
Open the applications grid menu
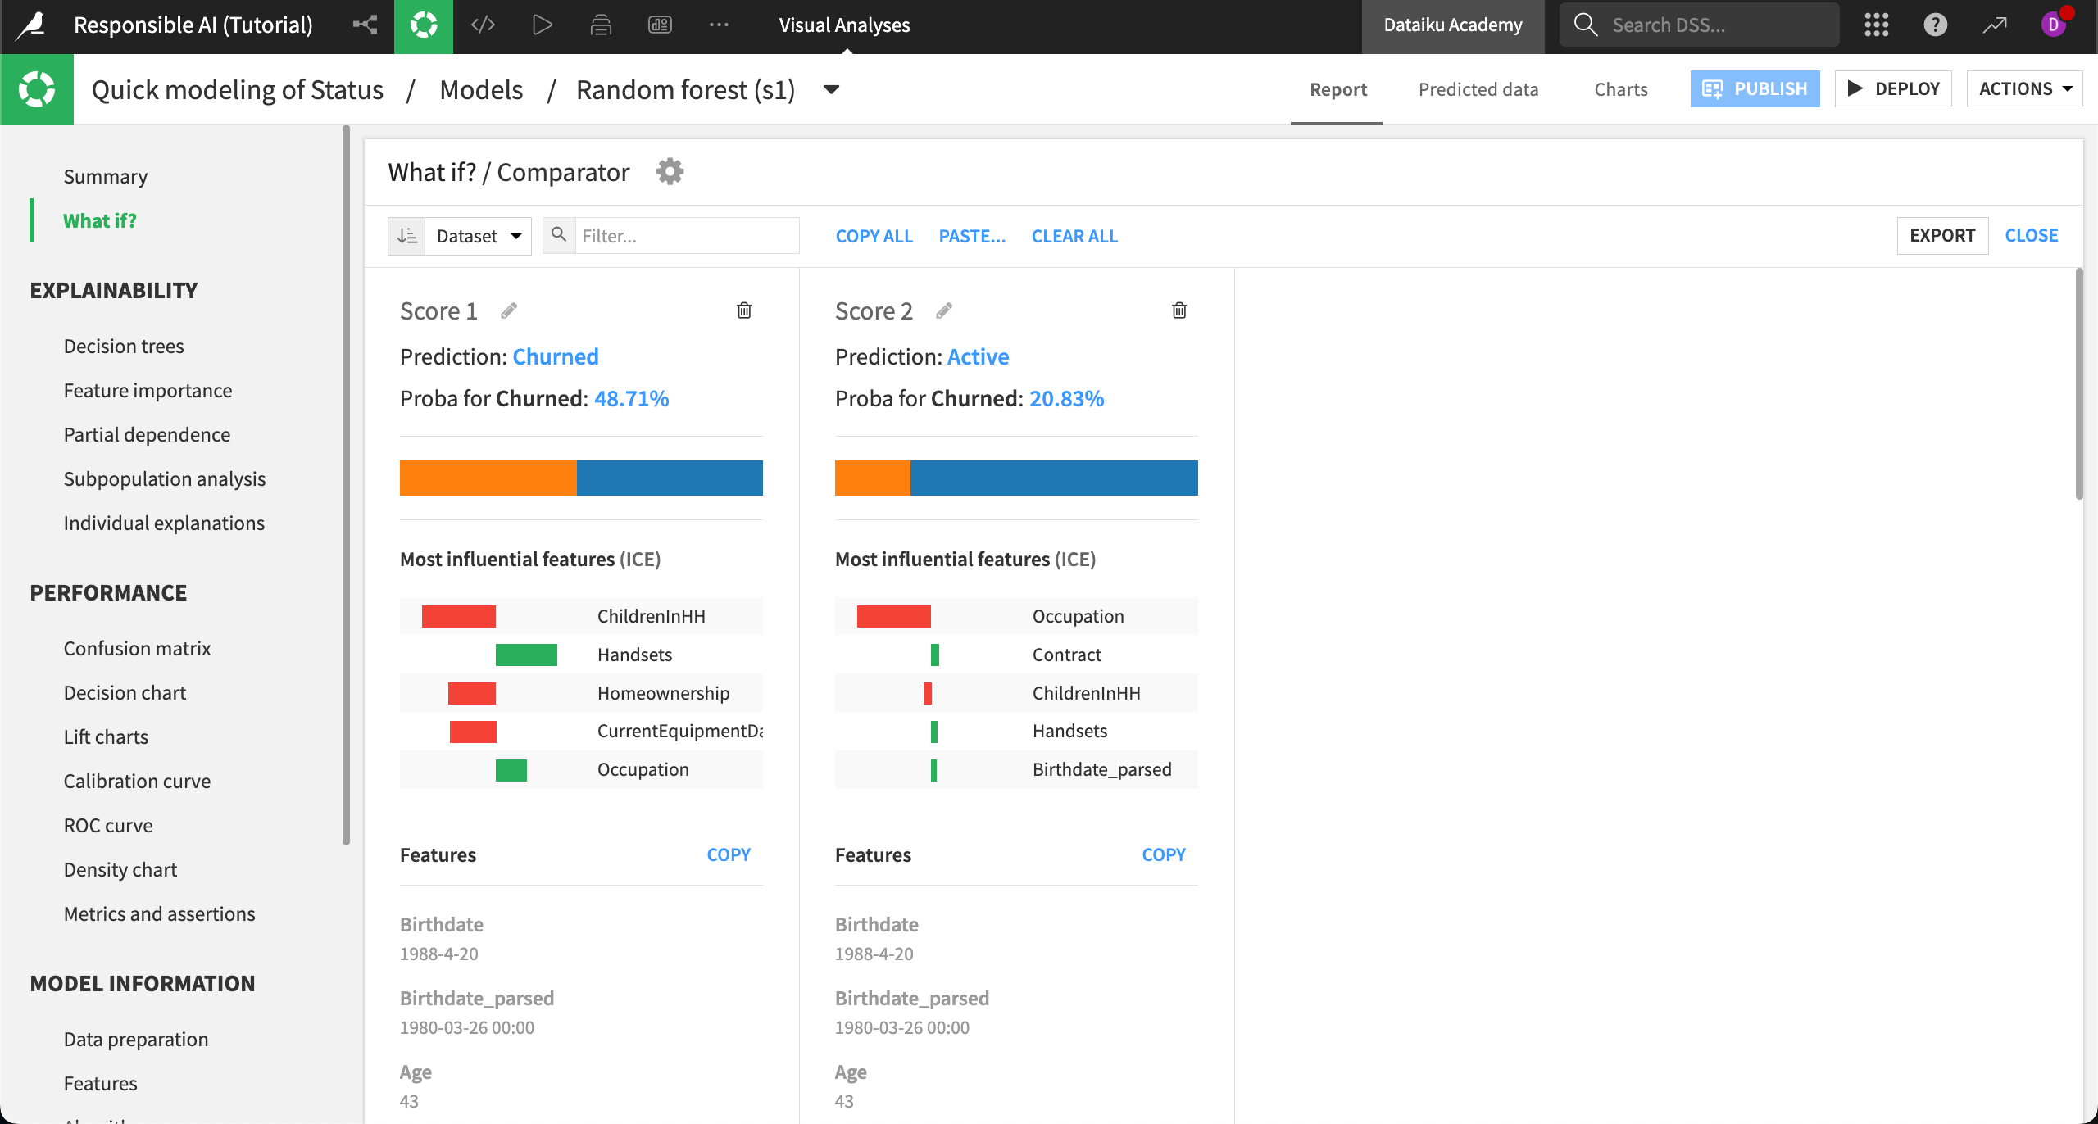1876,25
